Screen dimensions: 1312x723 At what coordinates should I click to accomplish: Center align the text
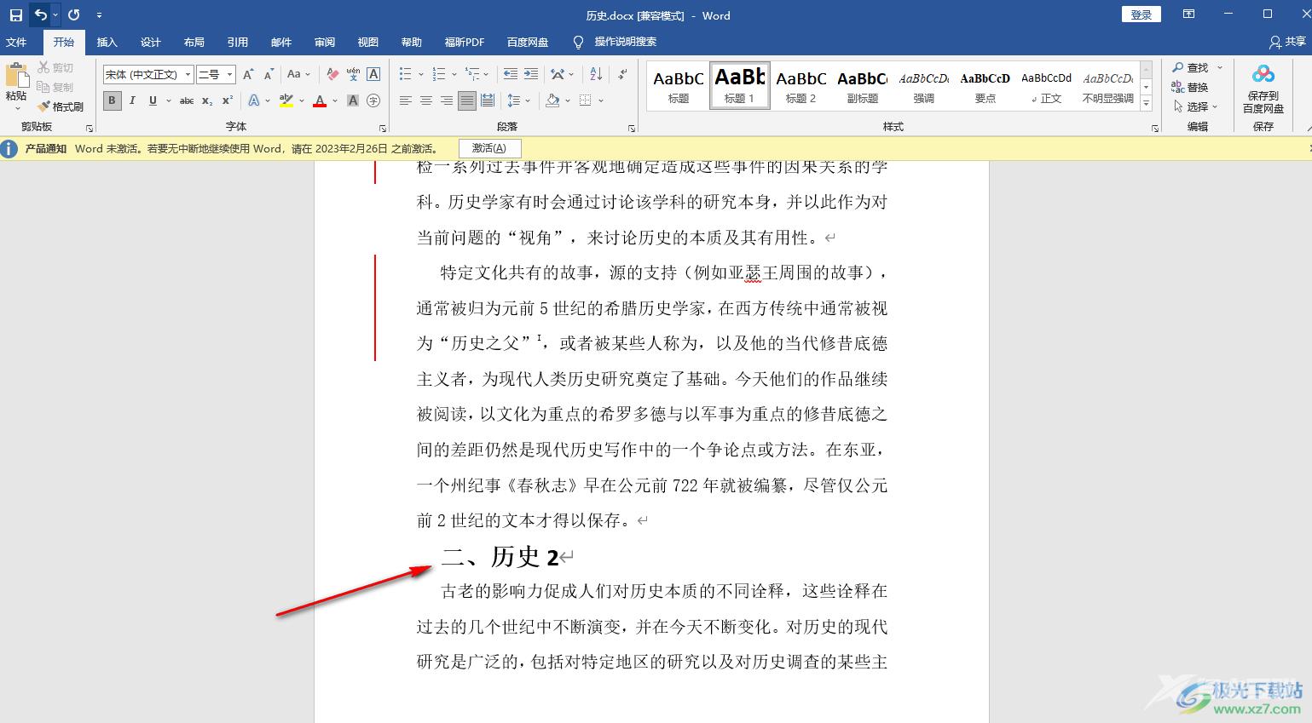pyautogui.click(x=425, y=100)
